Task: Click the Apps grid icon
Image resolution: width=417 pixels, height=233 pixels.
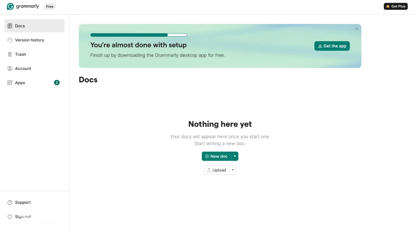Action: click(x=10, y=83)
